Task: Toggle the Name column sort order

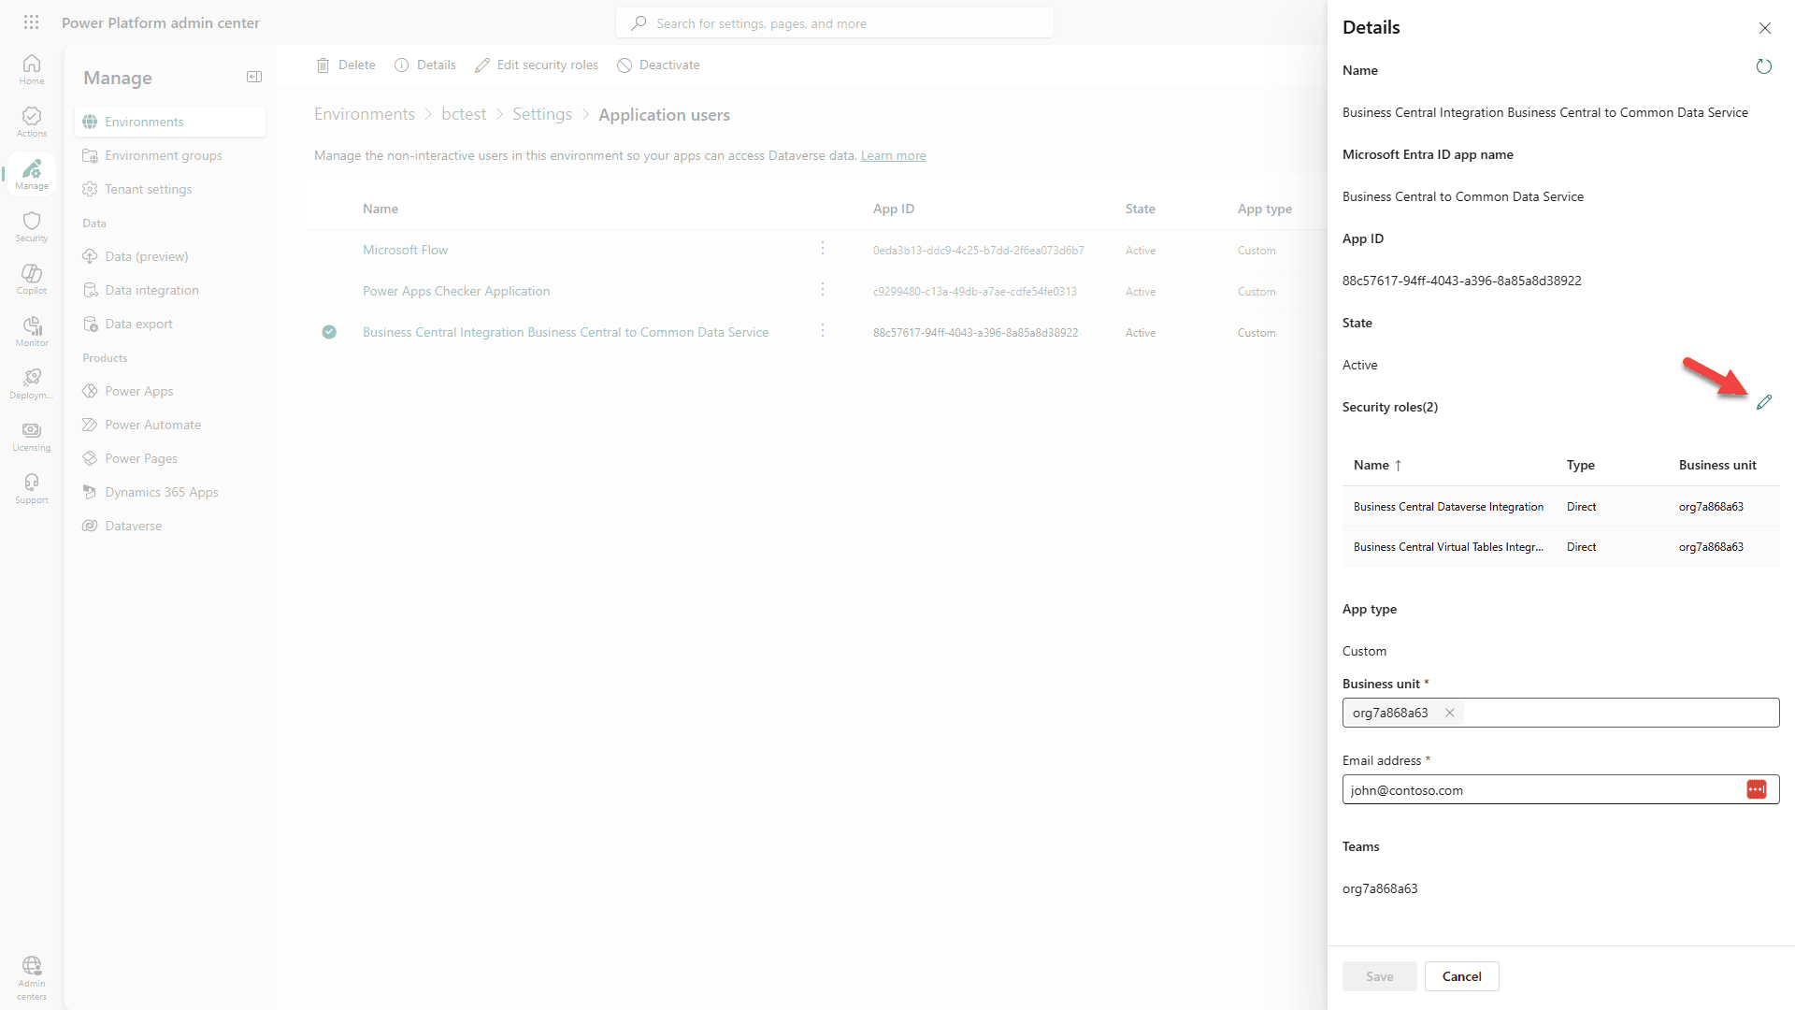Action: point(1376,465)
